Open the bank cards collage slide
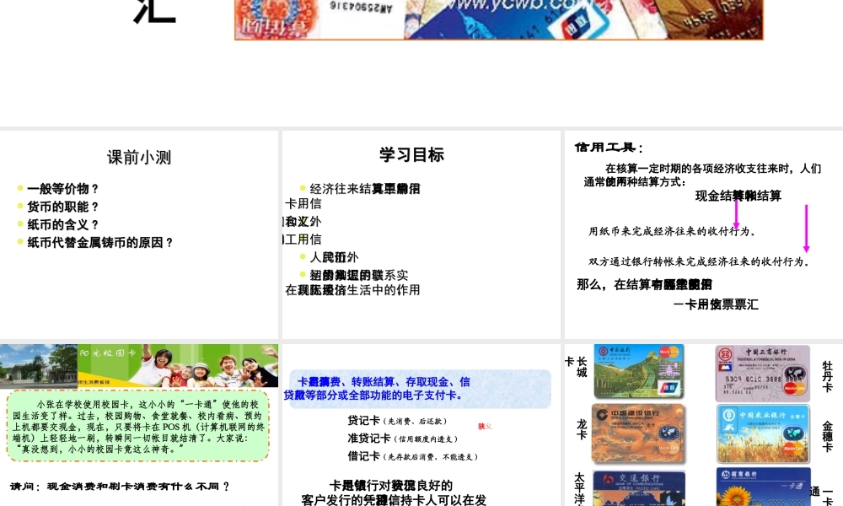Viewport: 843px width, 506px height. point(704,425)
